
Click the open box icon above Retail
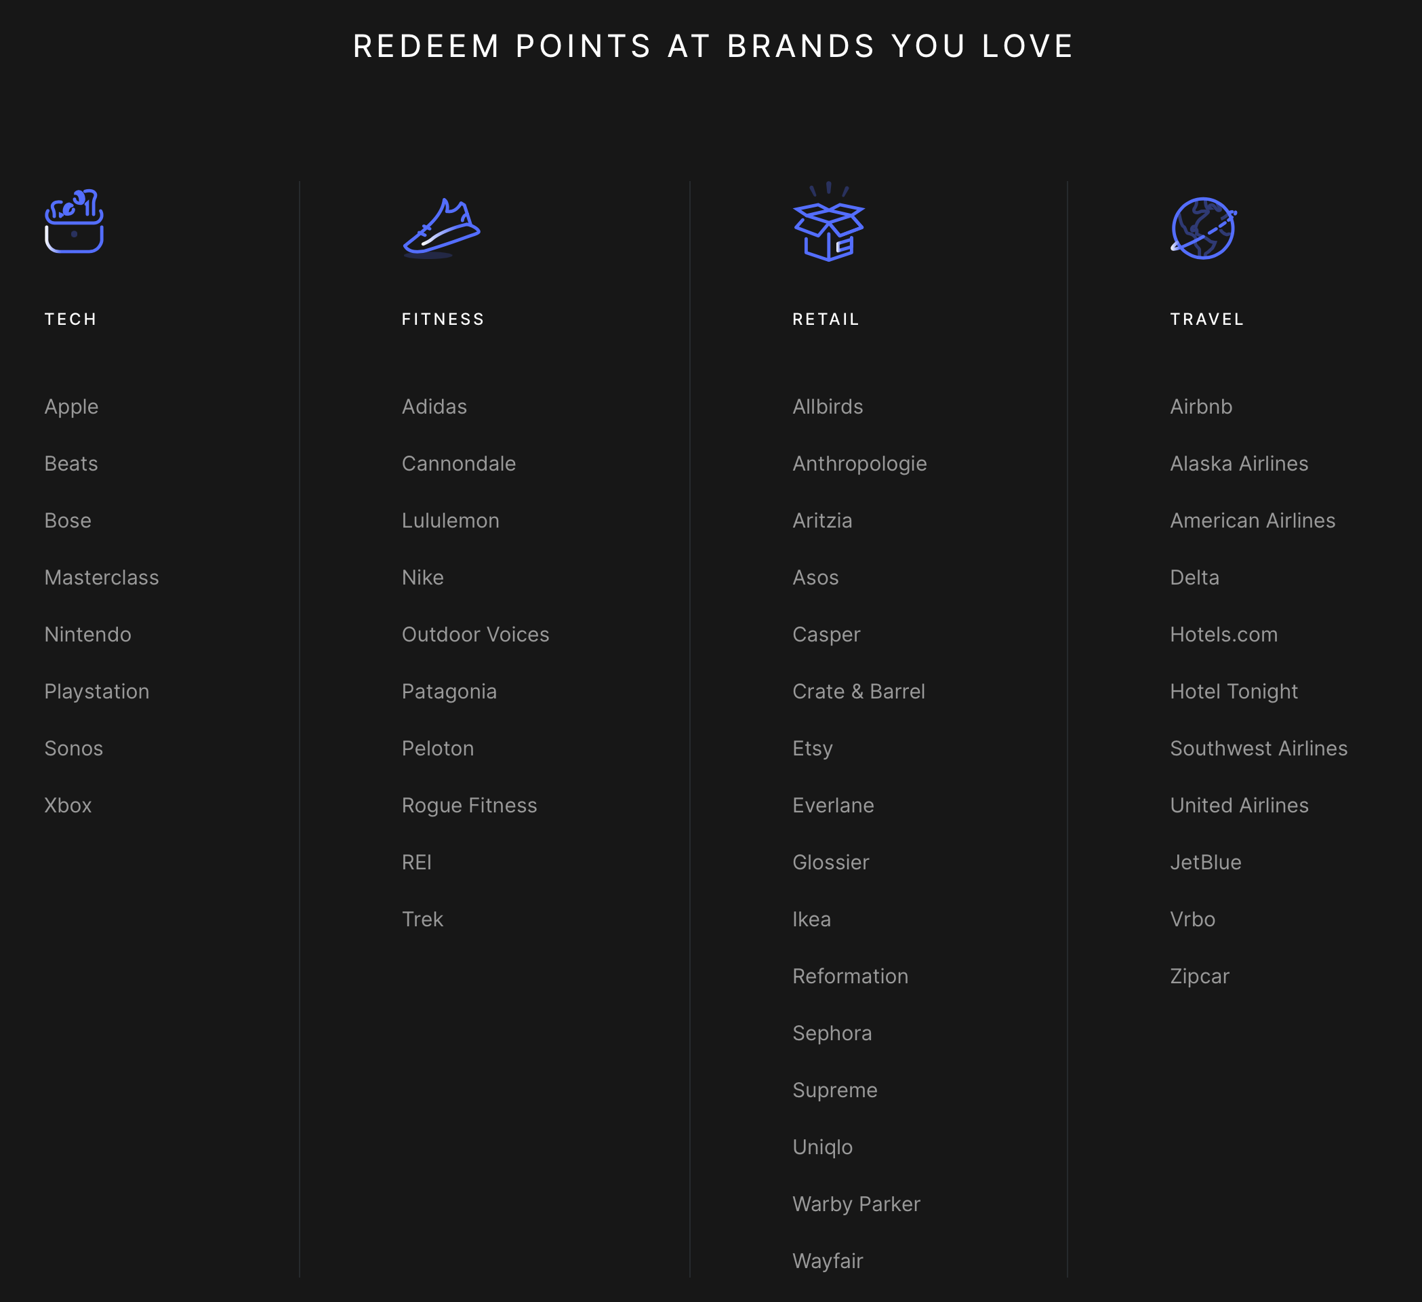[828, 222]
